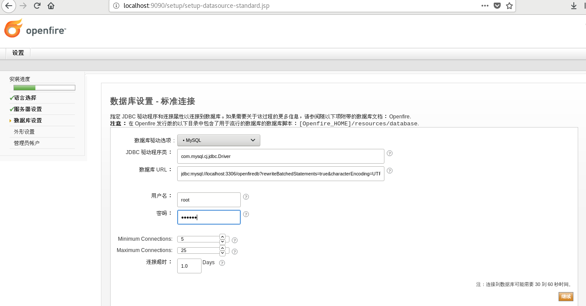This screenshot has height=306, width=586.
Task: Go back using browser back arrow
Action: (8, 6)
